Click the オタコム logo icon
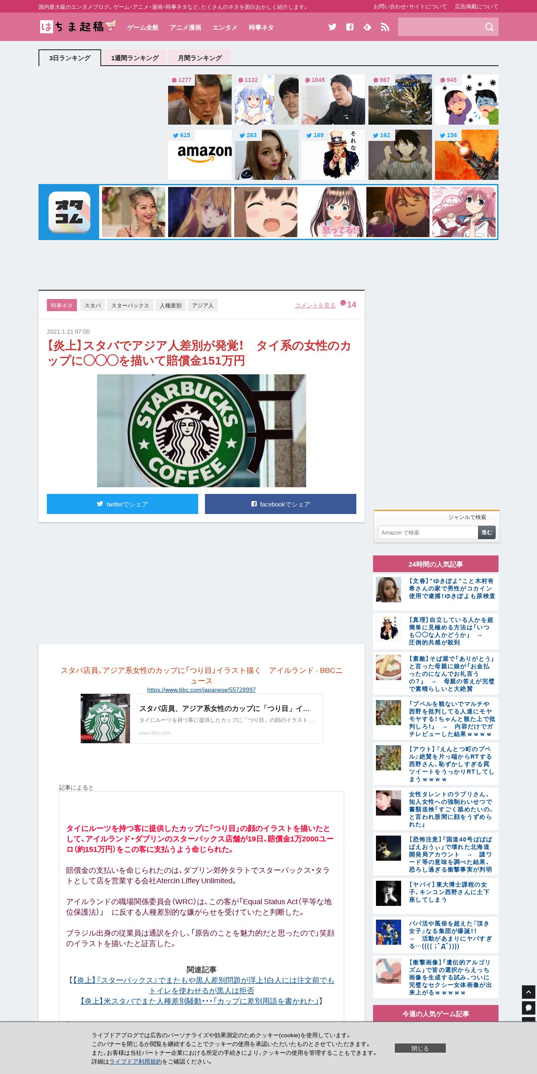537x1074 pixels. [69, 212]
